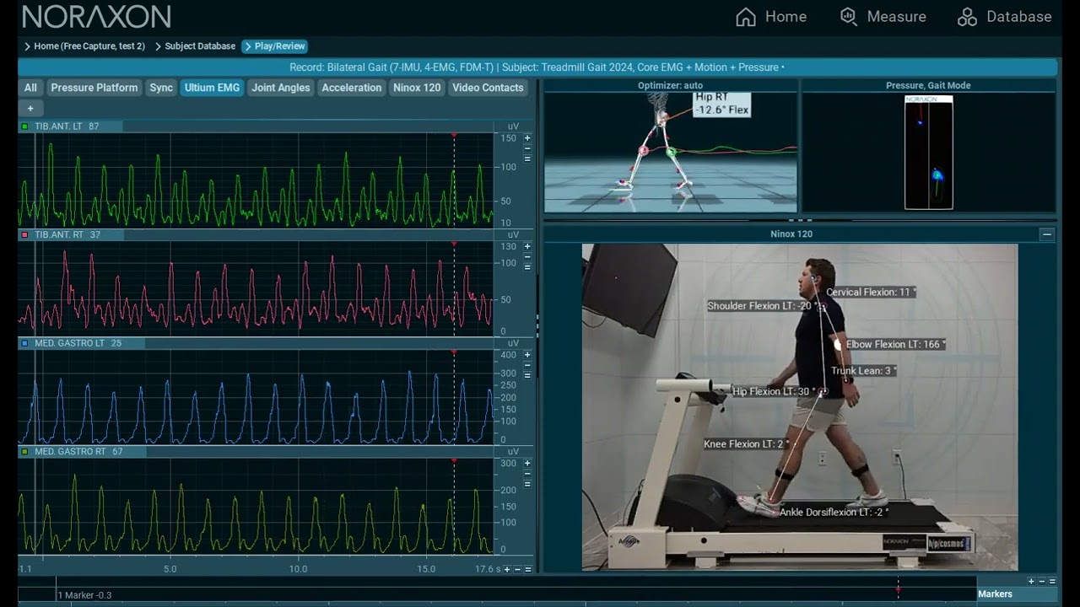Reset TIB.ANT. RT amplitude scale
Viewport: 1080px width, 607px height.
click(x=527, y=267)
